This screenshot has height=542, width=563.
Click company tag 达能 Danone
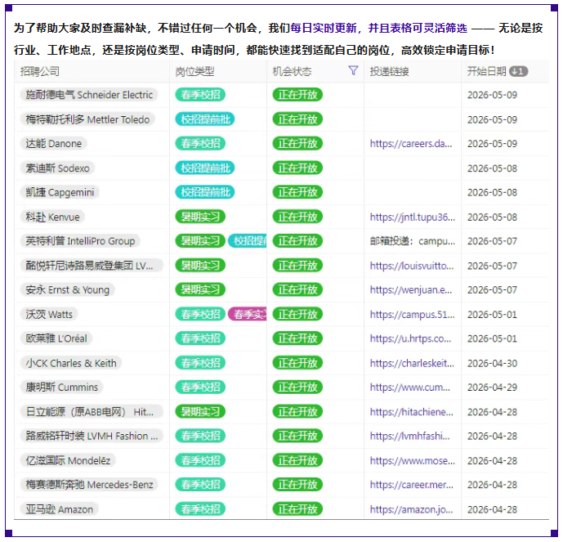tap(53, 144)
